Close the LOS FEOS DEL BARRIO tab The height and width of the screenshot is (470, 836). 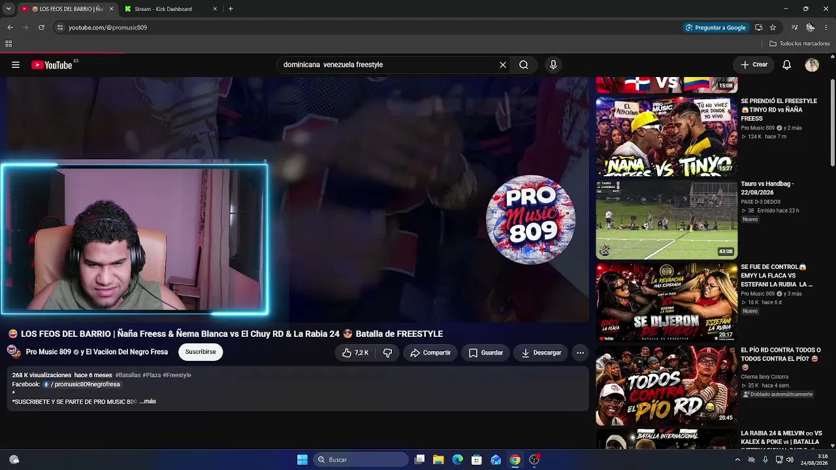point(111,9)
